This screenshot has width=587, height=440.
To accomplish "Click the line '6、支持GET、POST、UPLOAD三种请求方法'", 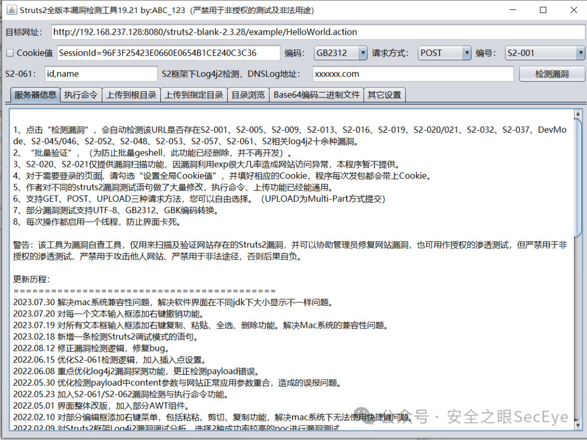I will 199,199.
